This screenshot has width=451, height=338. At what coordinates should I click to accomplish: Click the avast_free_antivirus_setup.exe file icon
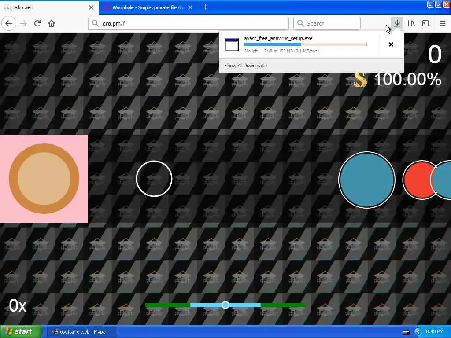(232, 44)
